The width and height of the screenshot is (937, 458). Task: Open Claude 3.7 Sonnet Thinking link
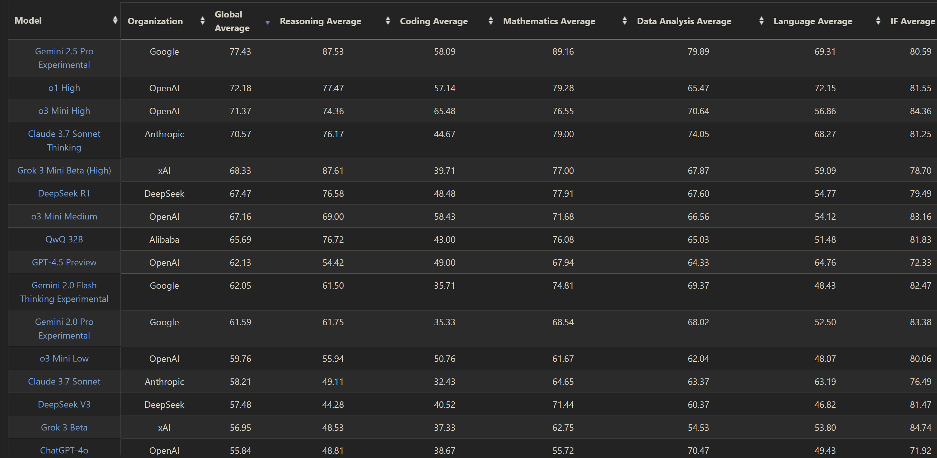[x=64, y=140]
